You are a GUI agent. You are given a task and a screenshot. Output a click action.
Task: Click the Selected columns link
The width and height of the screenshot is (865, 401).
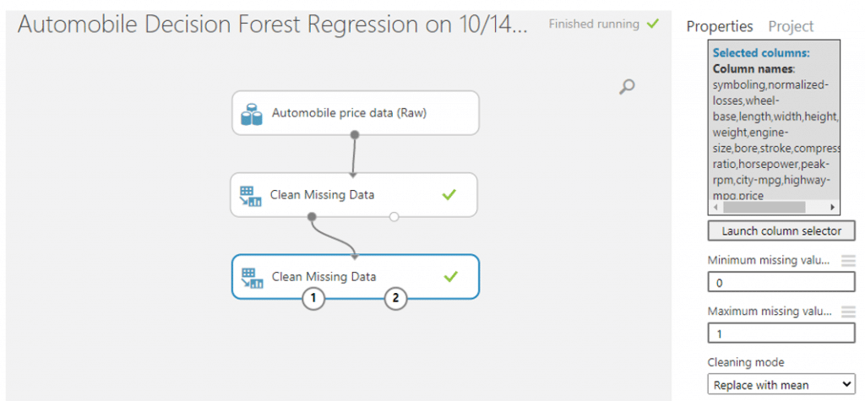click(x=761, y=53)
